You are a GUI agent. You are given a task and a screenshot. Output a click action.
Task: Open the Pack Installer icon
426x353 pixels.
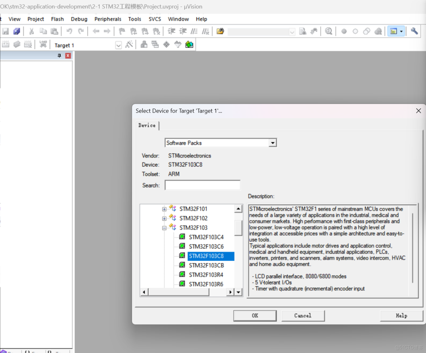189,45
